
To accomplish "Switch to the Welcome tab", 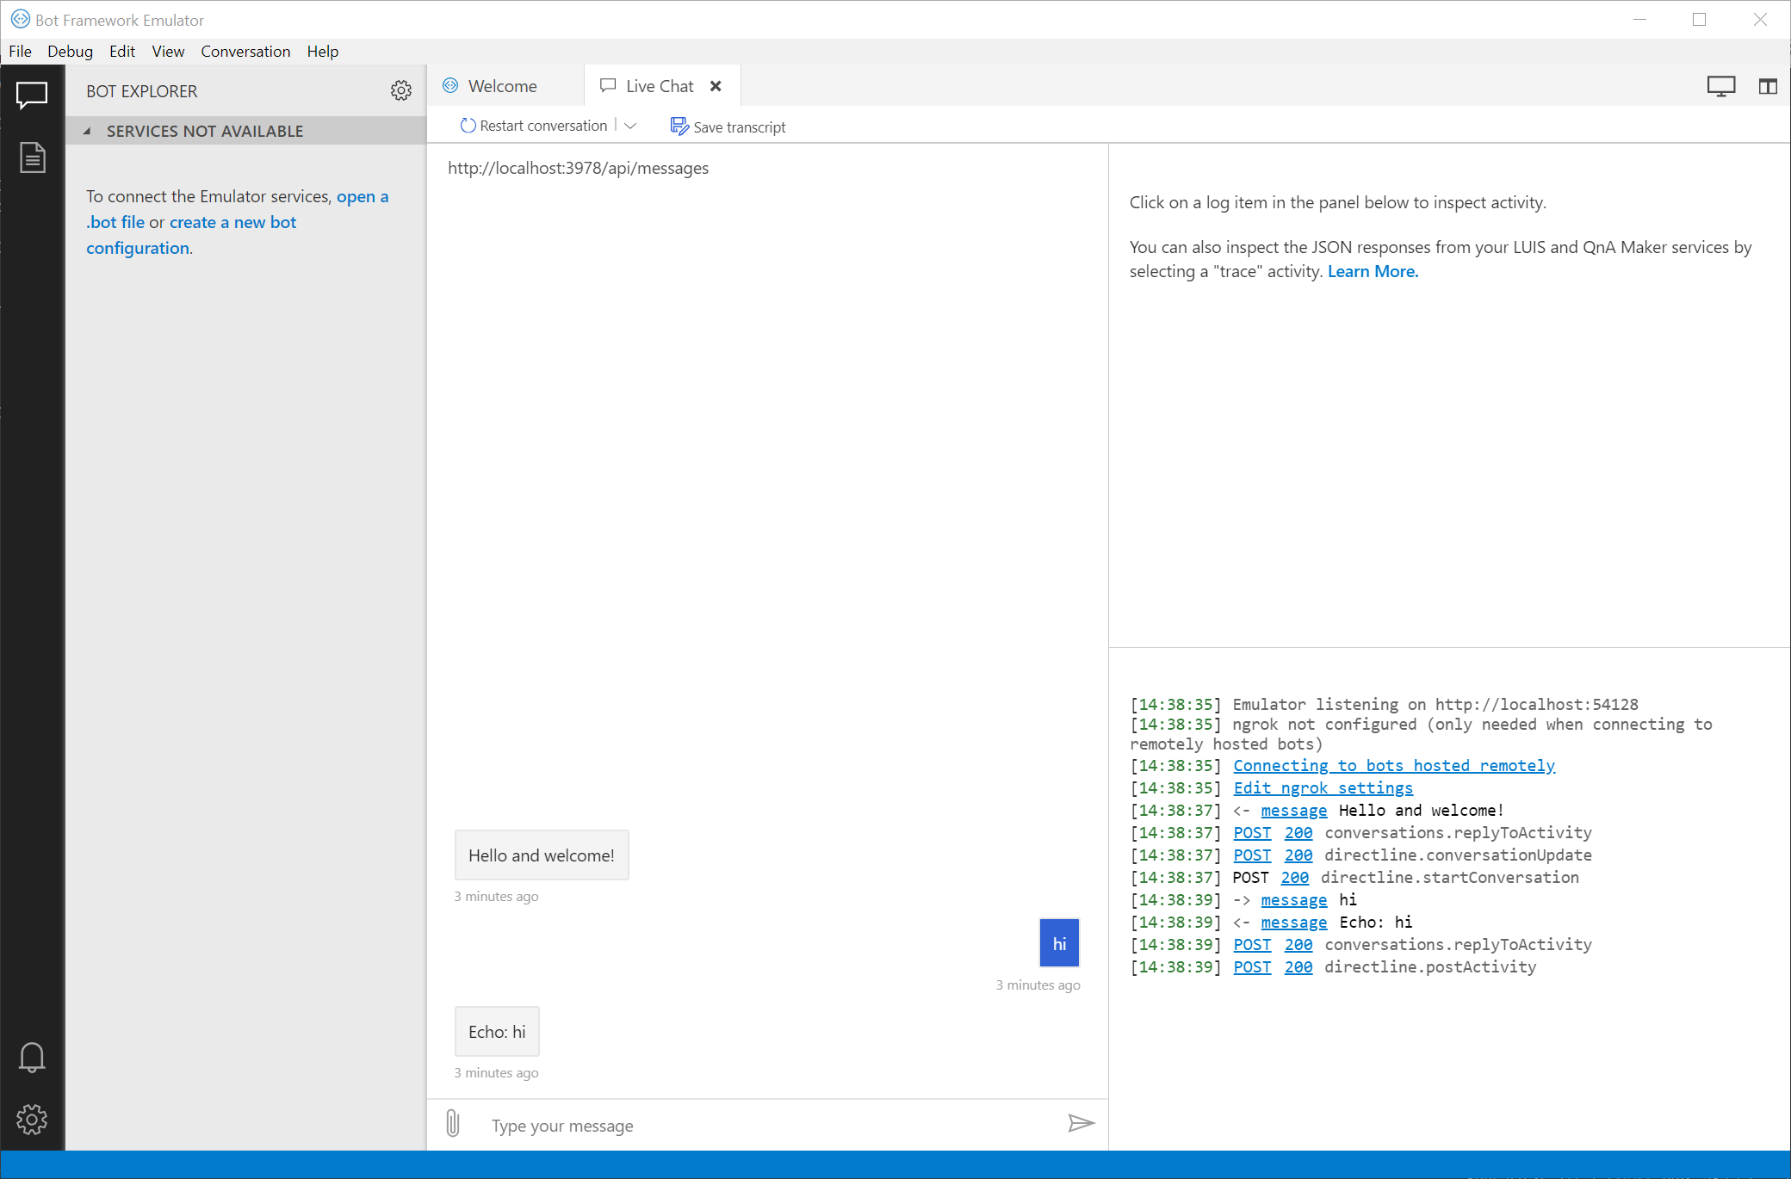I will coord(504,86).
